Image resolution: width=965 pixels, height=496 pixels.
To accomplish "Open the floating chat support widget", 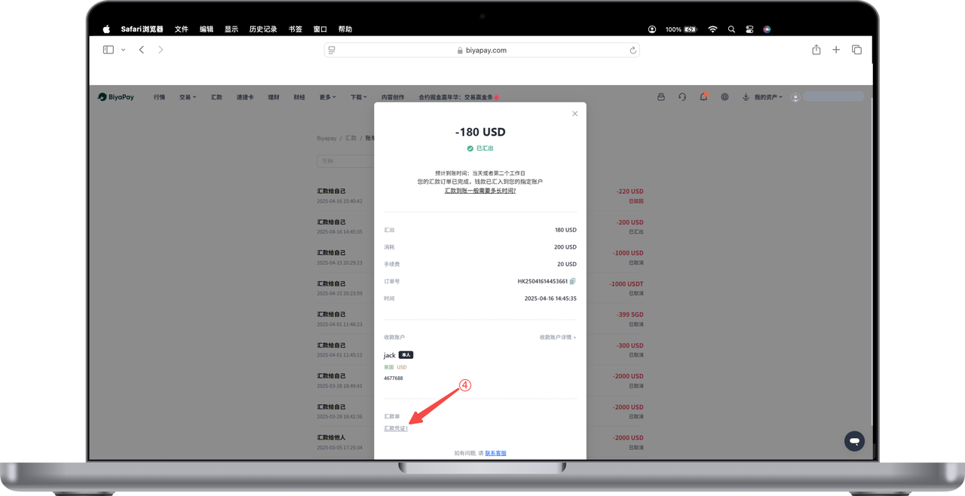I will [854, 441].
